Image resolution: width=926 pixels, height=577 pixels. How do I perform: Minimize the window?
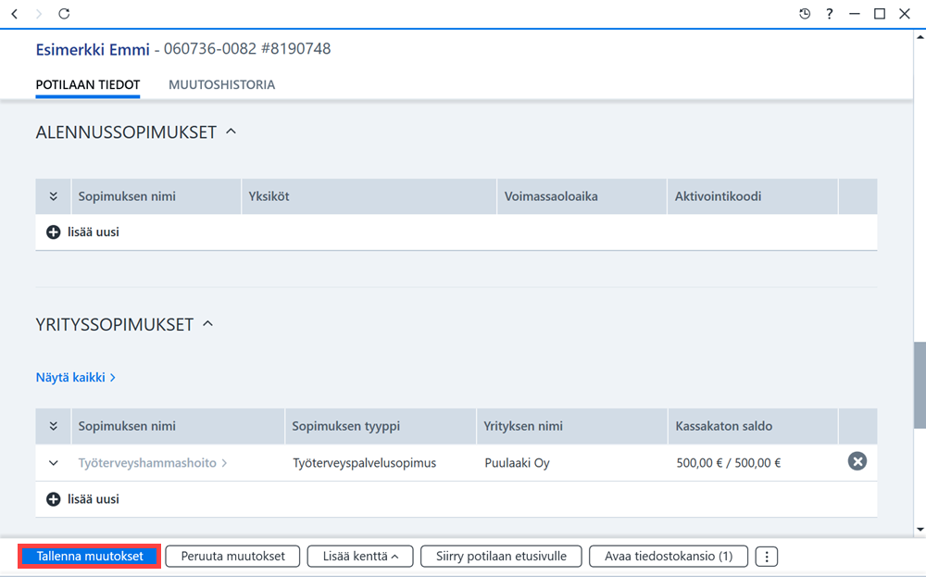[855, 14]
